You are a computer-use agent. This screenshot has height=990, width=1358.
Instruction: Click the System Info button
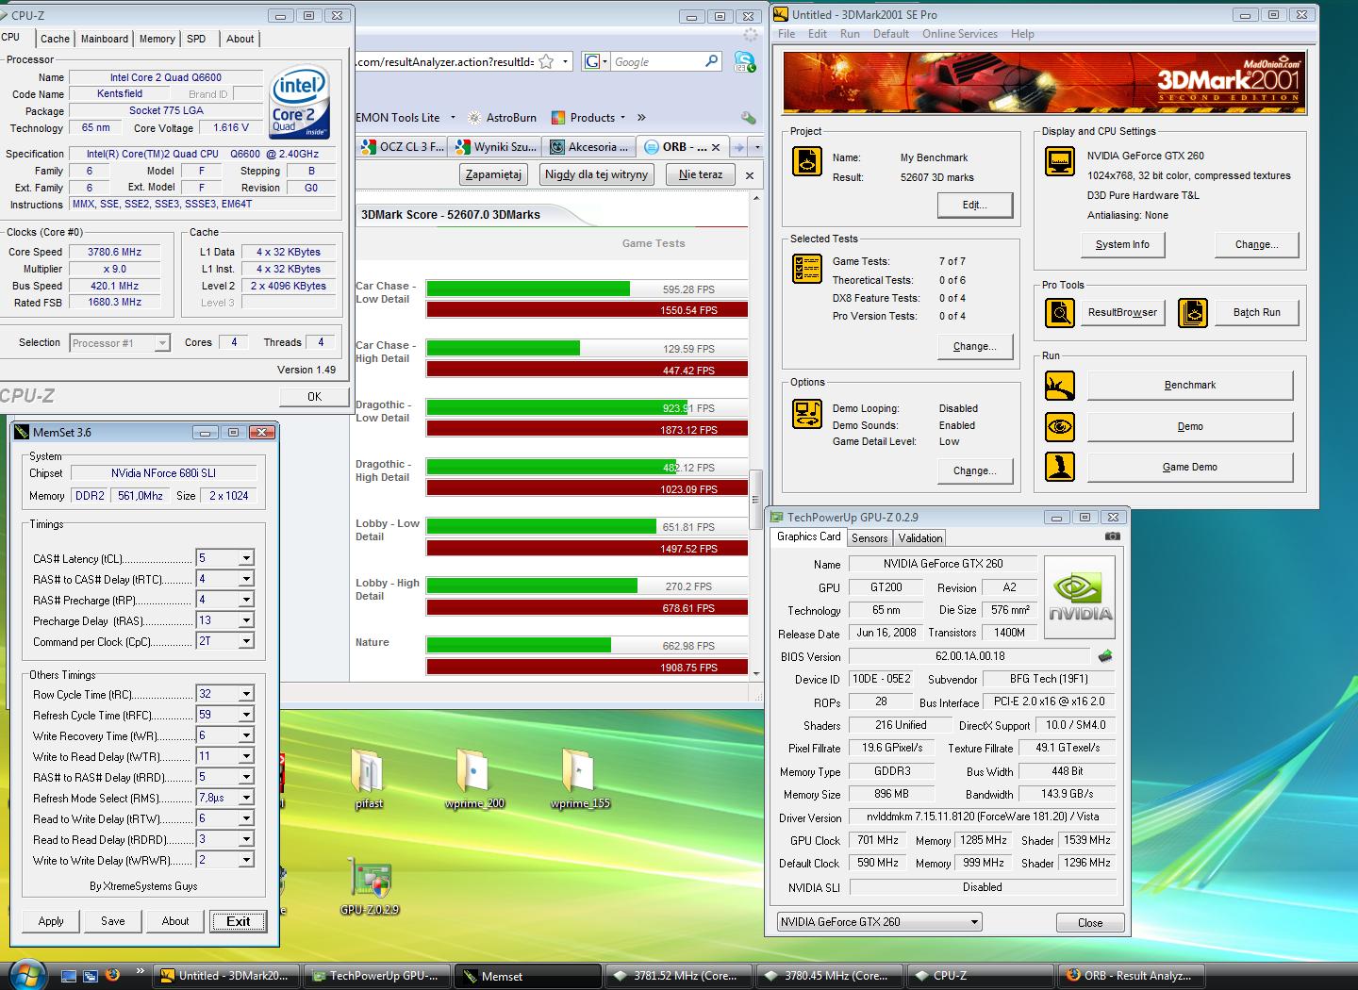tap(1122, 244)
